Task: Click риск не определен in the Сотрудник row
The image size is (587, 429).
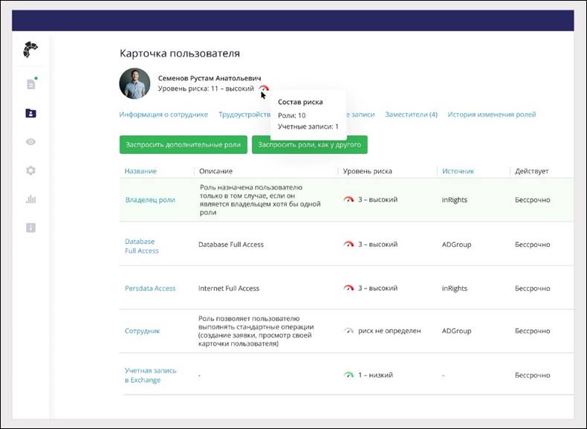Action: click(x=389, y=331)
